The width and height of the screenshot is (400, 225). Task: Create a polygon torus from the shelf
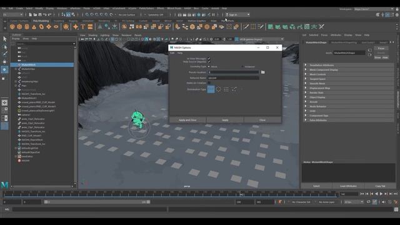(x=41, y=27)
